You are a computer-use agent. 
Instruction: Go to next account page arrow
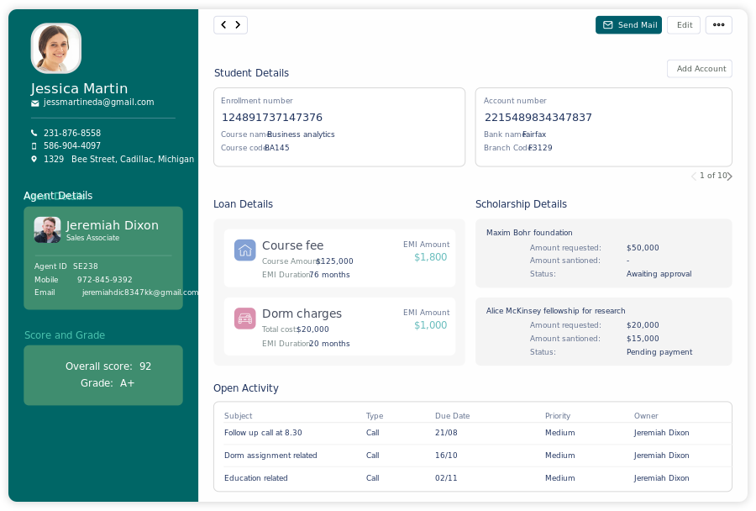730,176
